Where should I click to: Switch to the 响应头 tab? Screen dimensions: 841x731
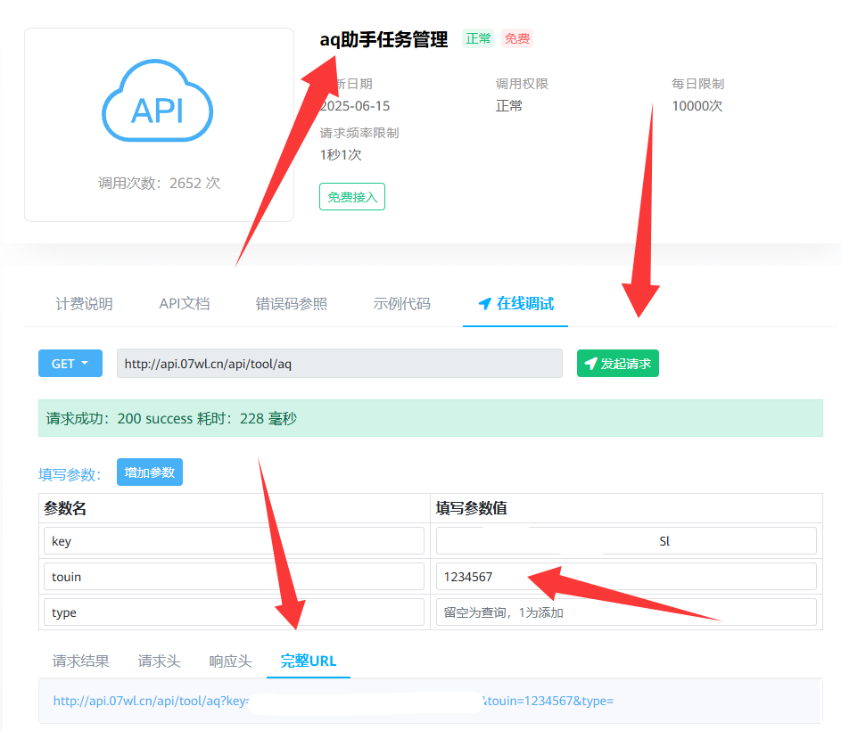[230, 661]
